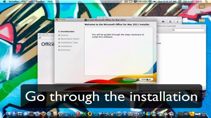This screenshot has height=118, width=211.
Task: Open iTunes in the Dock
Action: 66,114
